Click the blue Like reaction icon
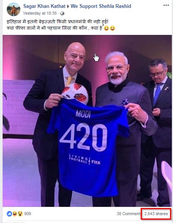Image resolution: width=173 pixels, height=223 pixels. click(x=9, y=214)
